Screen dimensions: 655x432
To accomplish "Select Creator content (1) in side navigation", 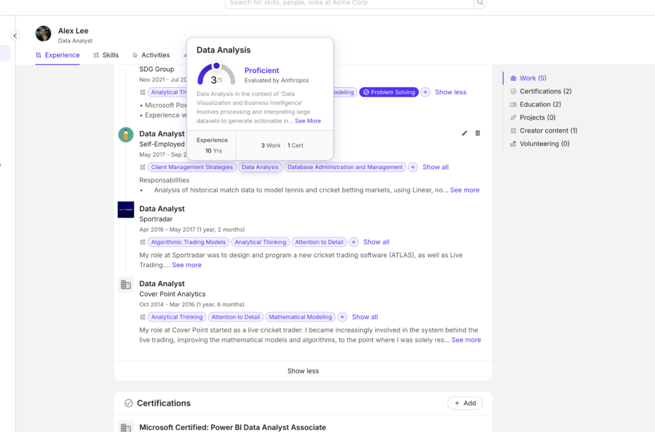I will (548, 131).
